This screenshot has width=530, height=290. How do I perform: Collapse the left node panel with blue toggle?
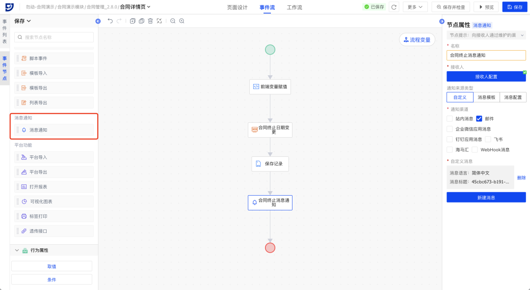coord(98,21)
